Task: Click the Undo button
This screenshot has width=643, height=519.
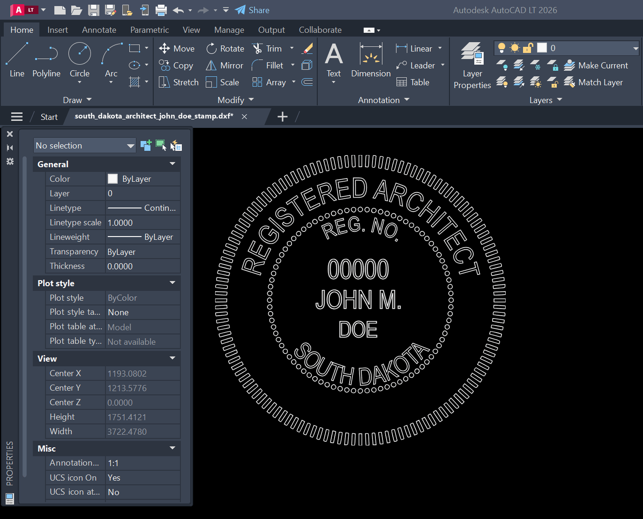Action: click(178, 10)
